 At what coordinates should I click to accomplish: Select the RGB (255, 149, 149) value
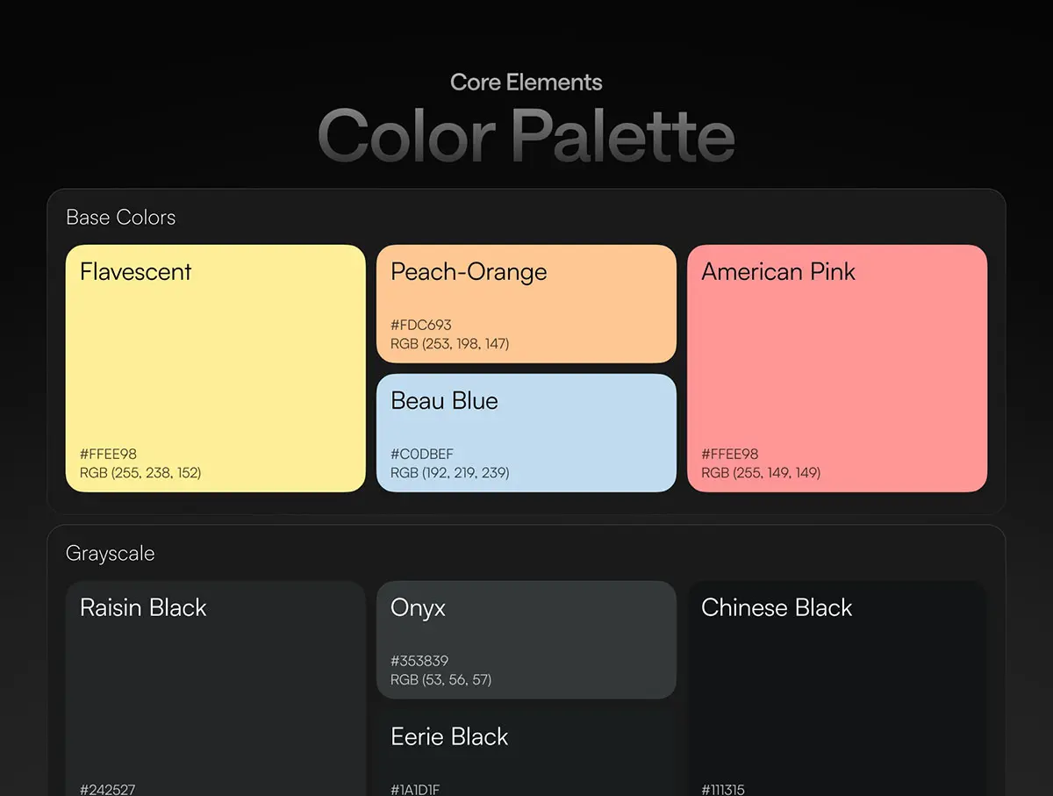[x=761, y=473]
